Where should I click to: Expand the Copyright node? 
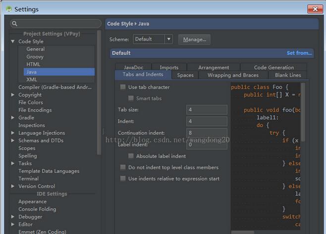pyautogui.click(x=13, y=95)
